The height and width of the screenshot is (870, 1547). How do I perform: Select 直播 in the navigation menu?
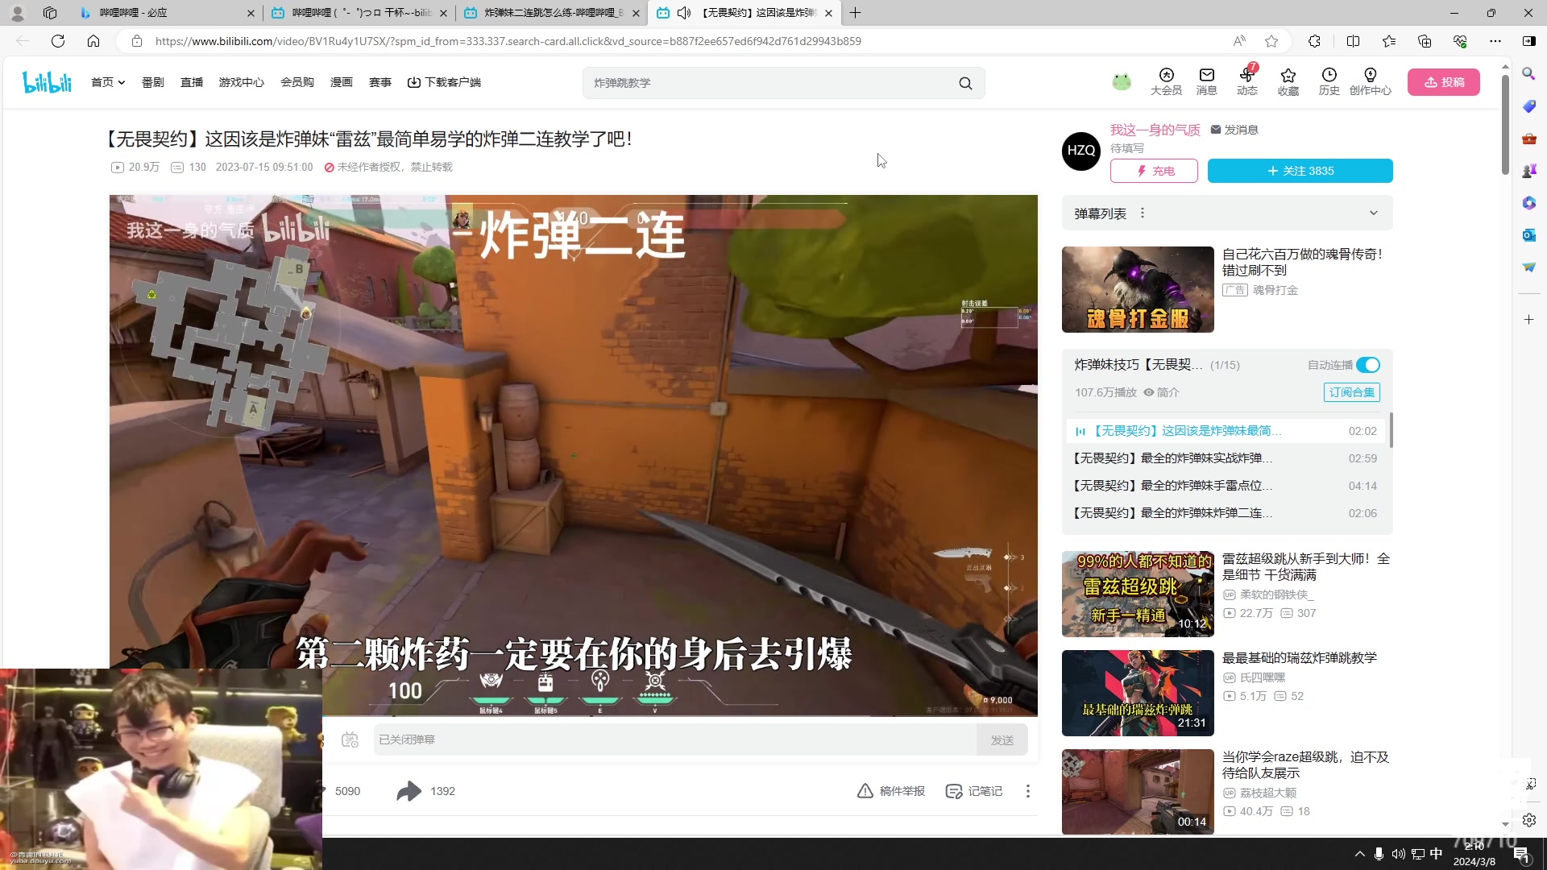[x=191, y=82]
